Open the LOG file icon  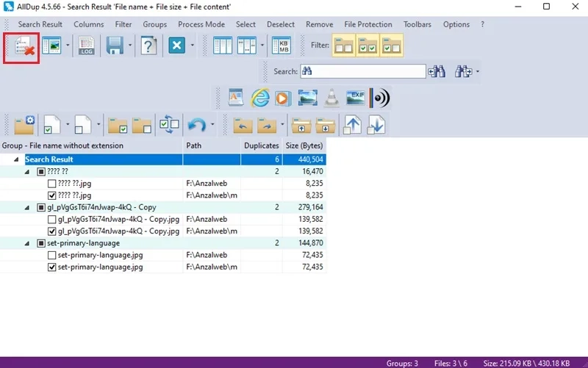[x=86, y=46]
